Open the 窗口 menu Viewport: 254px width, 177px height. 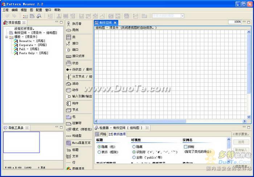pos(48,10)
